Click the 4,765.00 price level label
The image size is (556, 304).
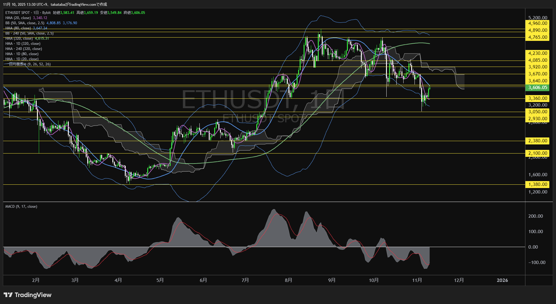click(538, 37)
